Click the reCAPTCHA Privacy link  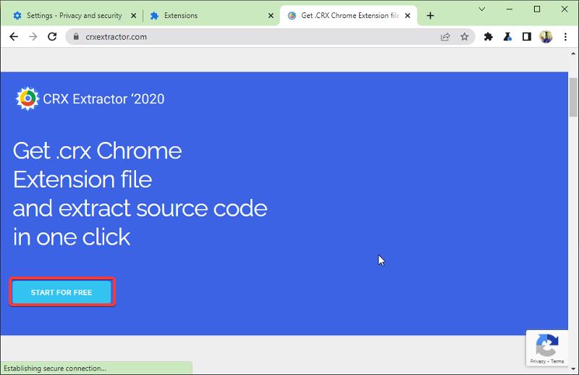[538, 361]
